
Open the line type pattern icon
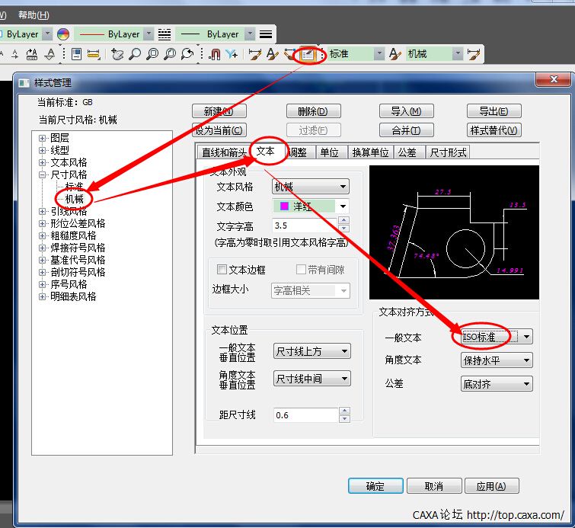point(165,34)
